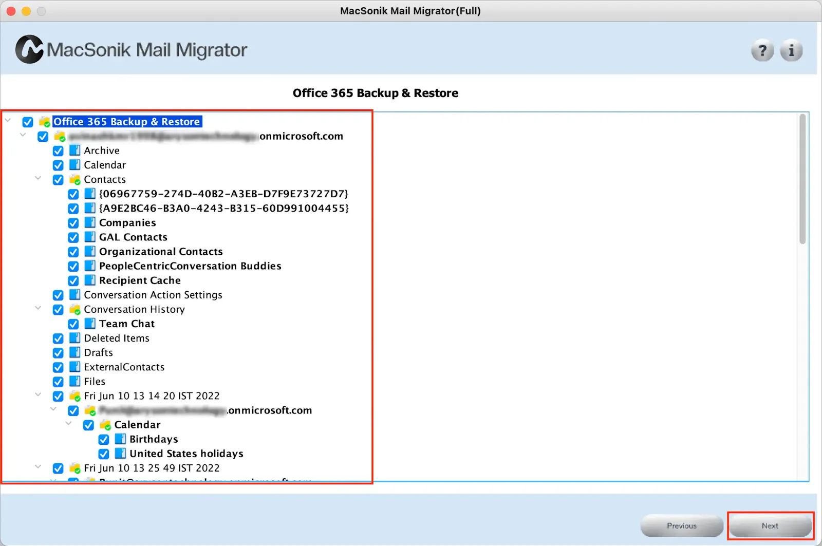
Task: Collapse the Fri Jun 10 13 14 20 IST 2022 node
Action: tap(38, 394)
